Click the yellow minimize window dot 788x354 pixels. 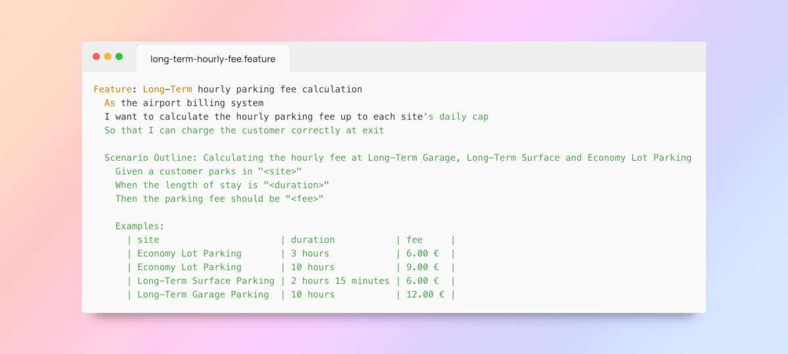[x=108, y=56]
